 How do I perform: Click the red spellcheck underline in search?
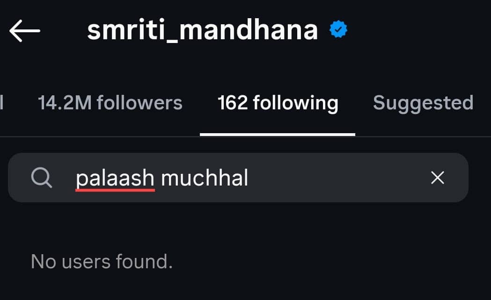(115, 190)
